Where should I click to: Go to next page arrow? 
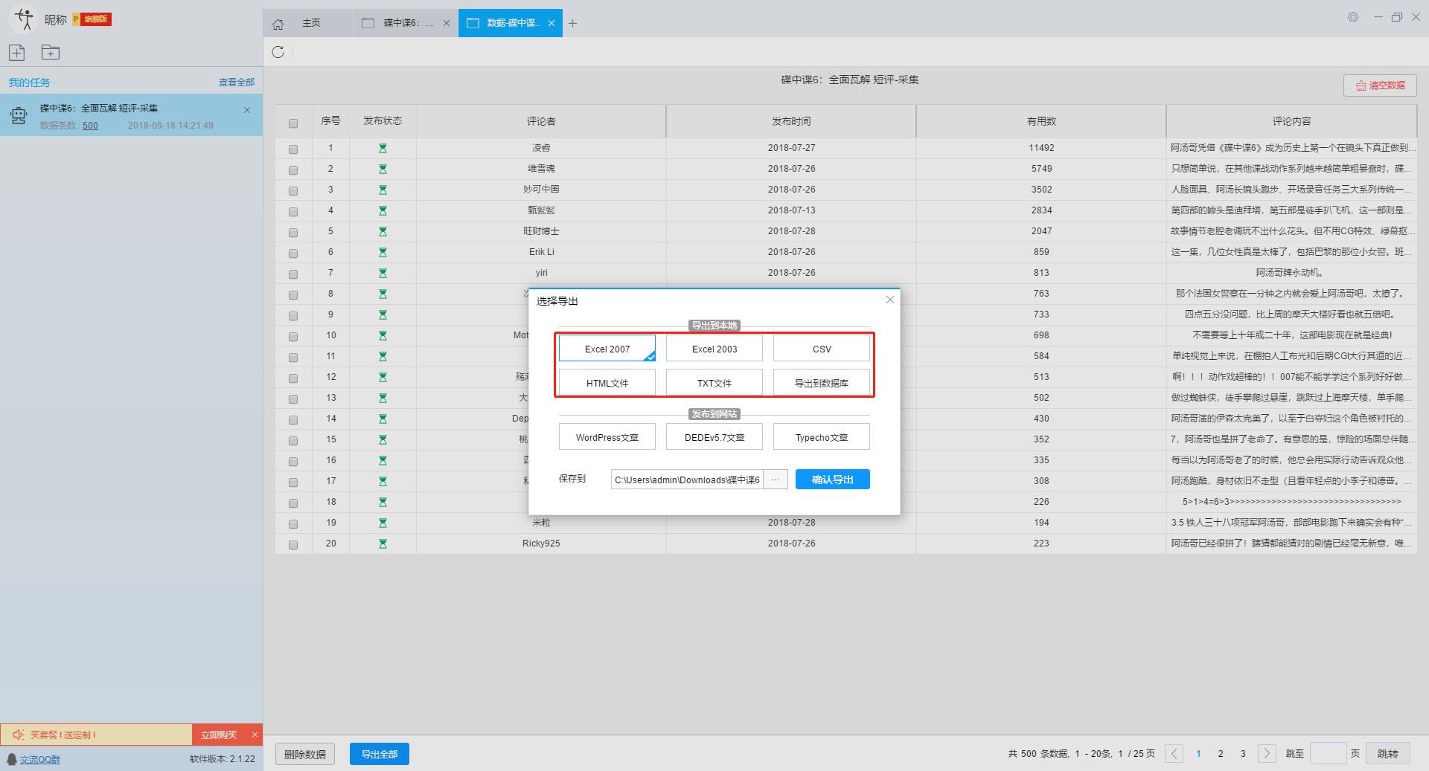click(1267, 754)
